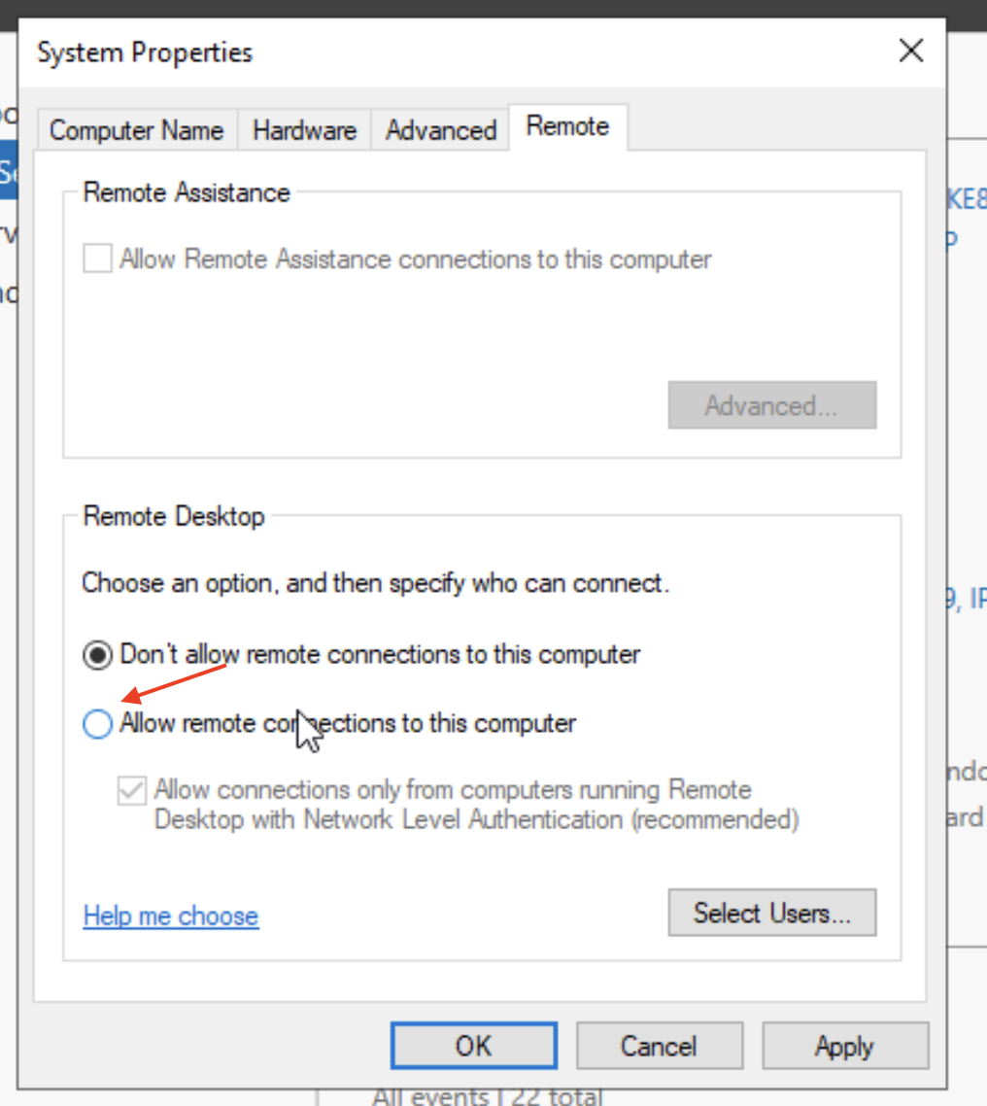Go to the Advanced tab

click(441, 130)
